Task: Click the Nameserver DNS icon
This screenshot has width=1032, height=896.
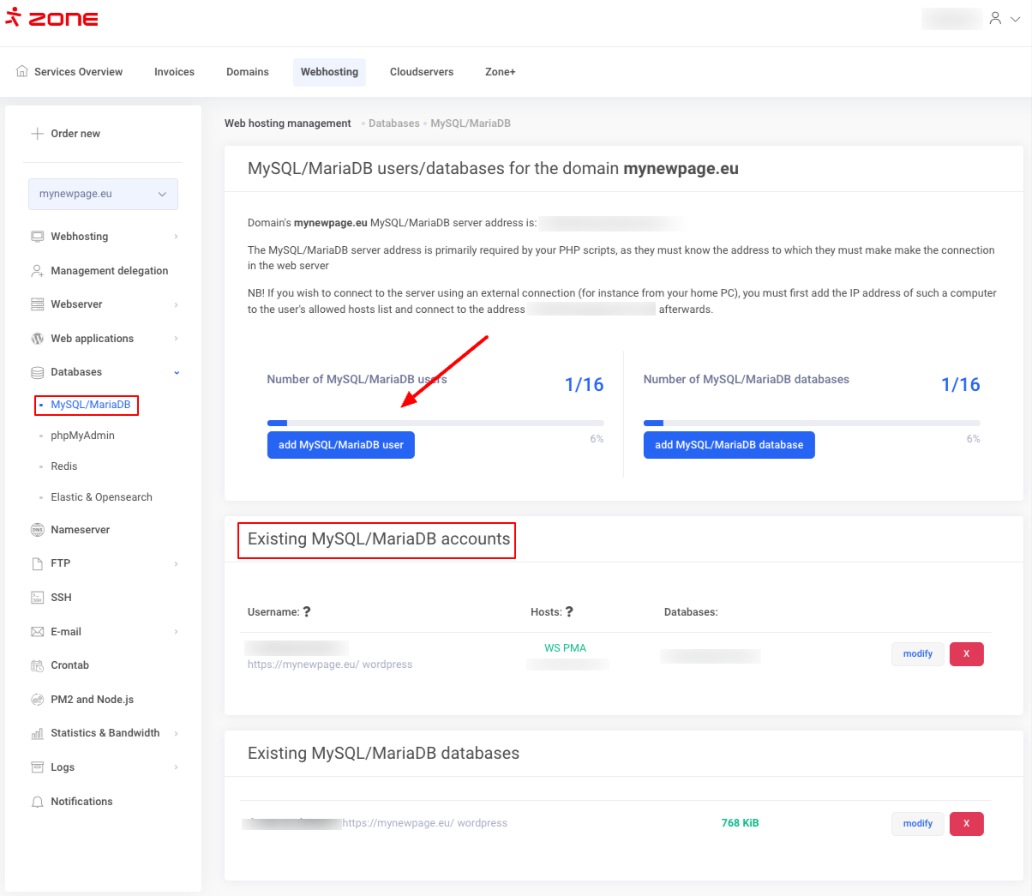Action: (37, 530)
